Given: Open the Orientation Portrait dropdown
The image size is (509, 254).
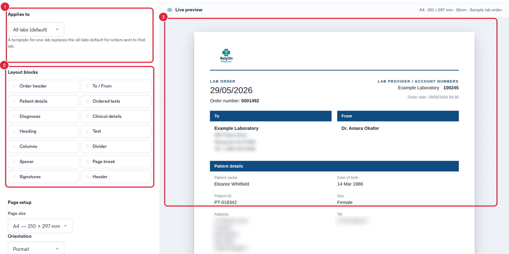Looking at the screenshot, I should pyautogui.click(x=36, y=249).
